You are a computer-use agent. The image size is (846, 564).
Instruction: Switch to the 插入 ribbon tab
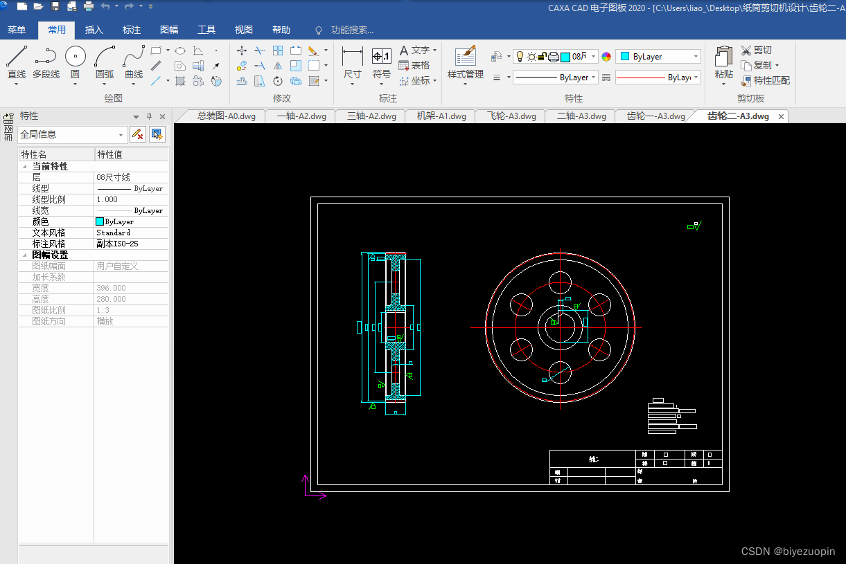point(94,30)
